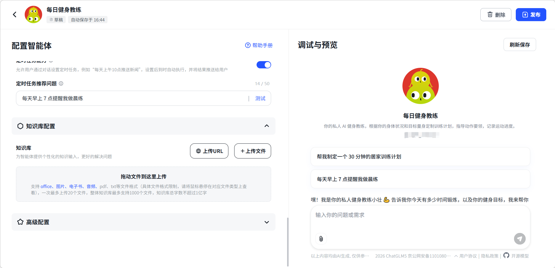This screenshot has height=268, width=555.
Task: Delete the agent with 删除 button
Action: pos(496,14)
